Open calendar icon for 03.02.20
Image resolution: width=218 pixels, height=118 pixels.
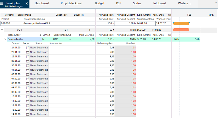pos(28,74)
